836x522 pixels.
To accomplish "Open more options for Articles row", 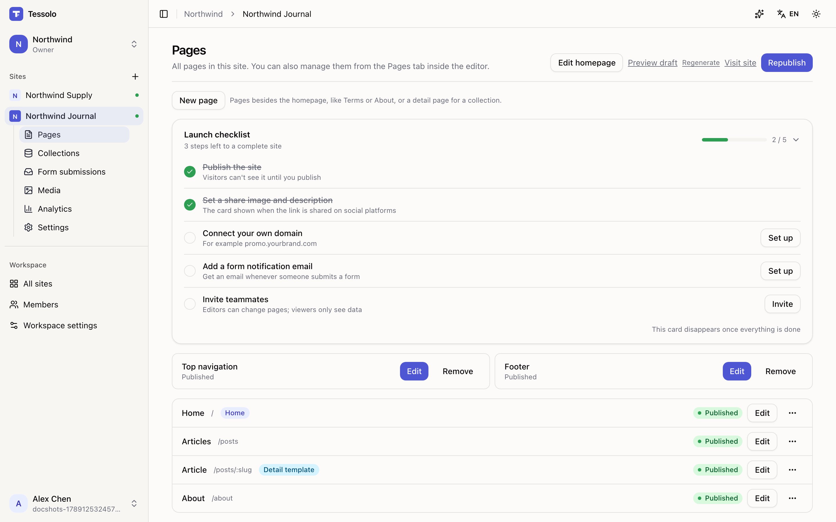I will point(792,441).
